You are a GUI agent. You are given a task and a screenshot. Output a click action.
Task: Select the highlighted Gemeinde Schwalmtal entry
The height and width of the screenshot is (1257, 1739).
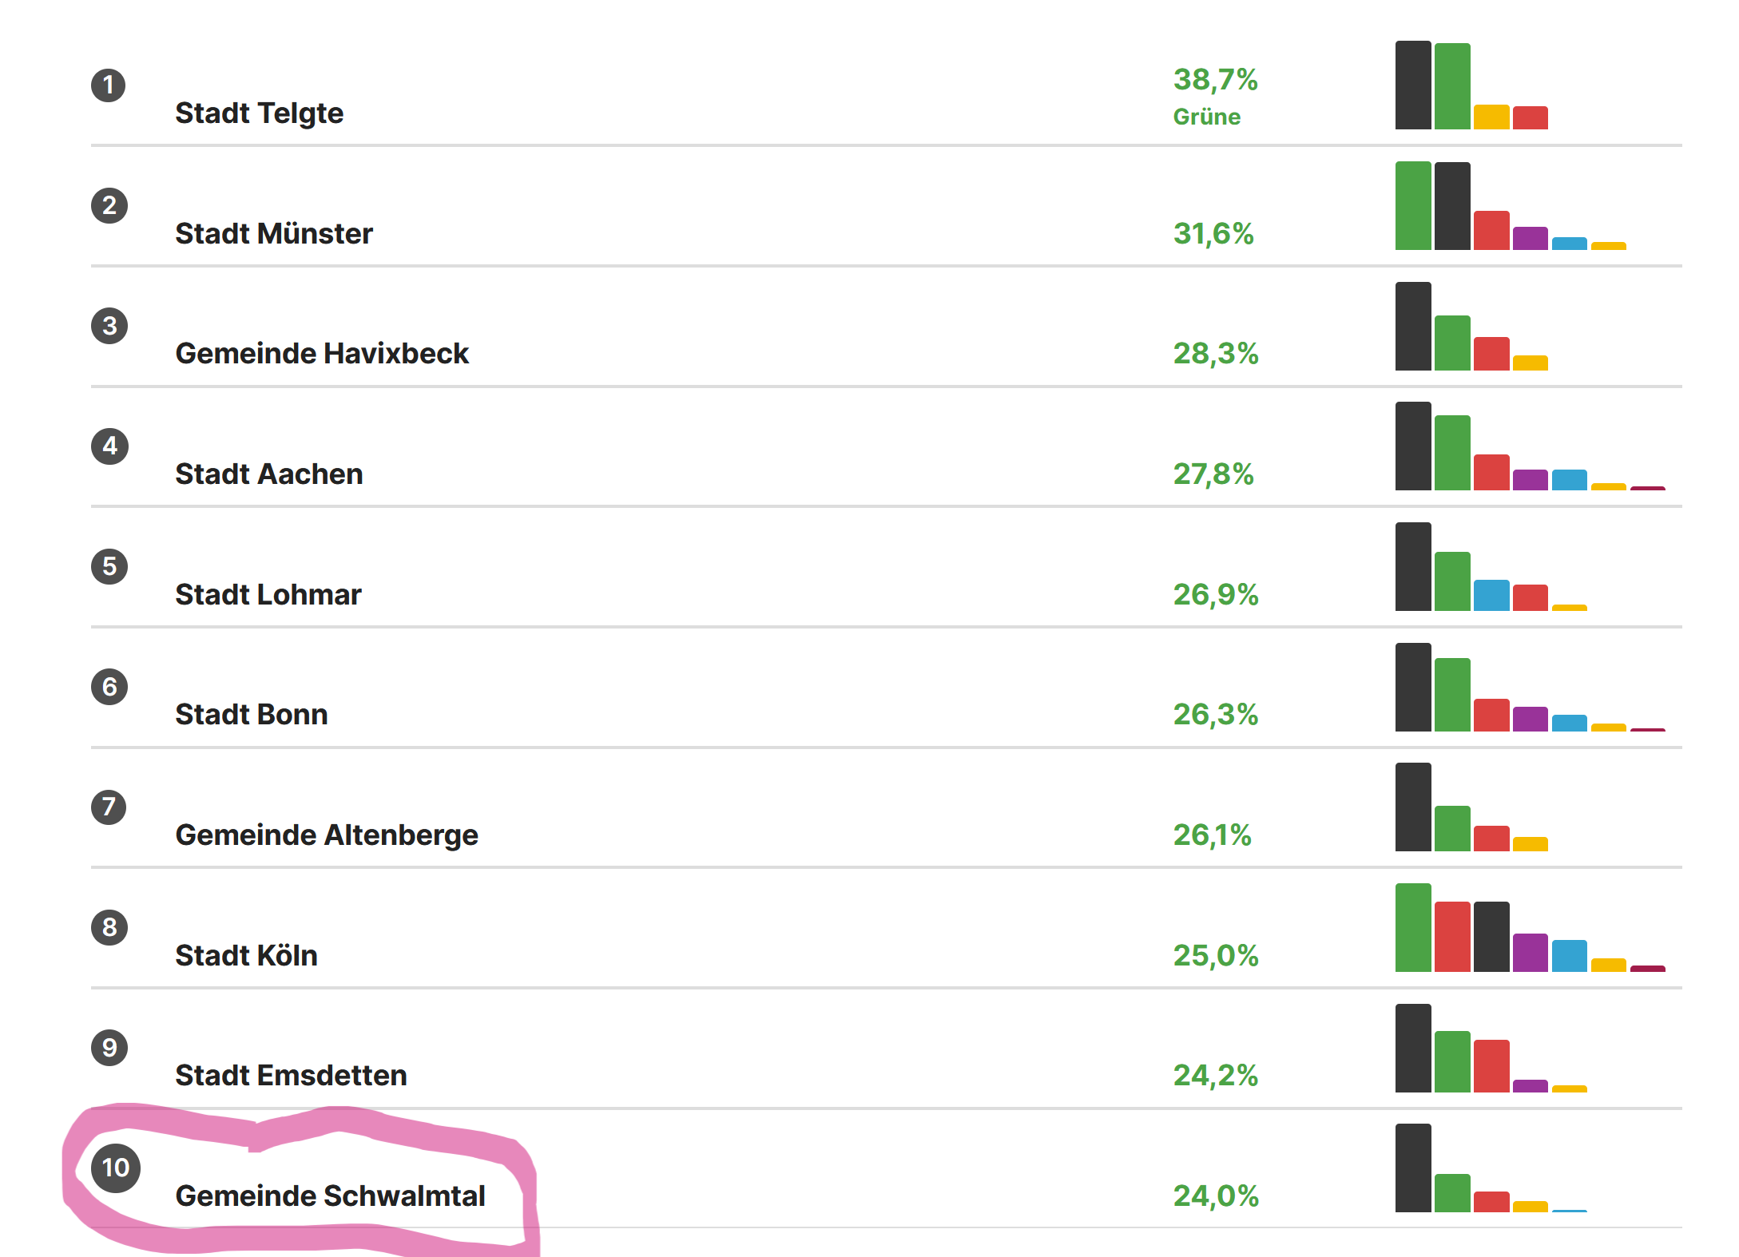330,1196
